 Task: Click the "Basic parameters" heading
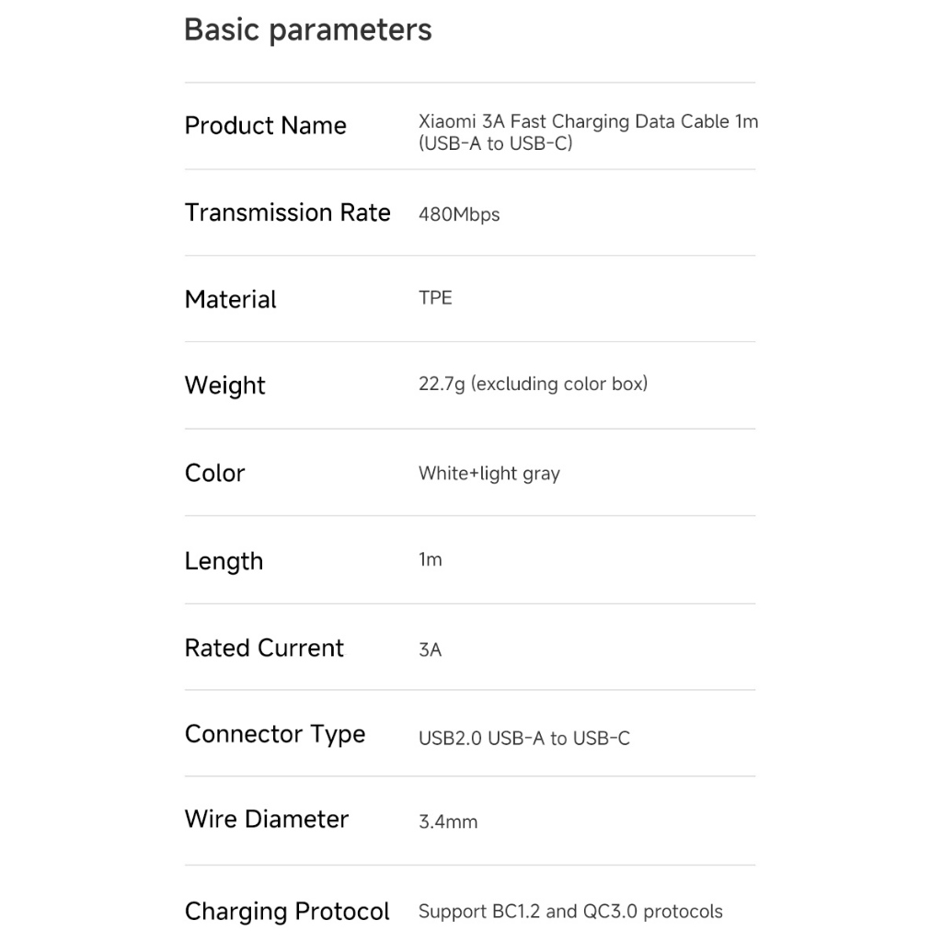pyautogui.click(x=307, y=29)
